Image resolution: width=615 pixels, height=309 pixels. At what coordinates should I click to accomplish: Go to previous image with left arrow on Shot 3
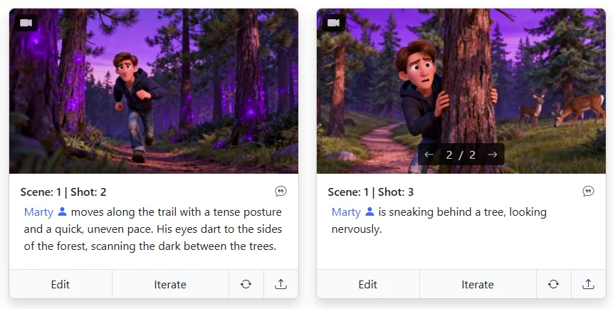pos(429,154)
